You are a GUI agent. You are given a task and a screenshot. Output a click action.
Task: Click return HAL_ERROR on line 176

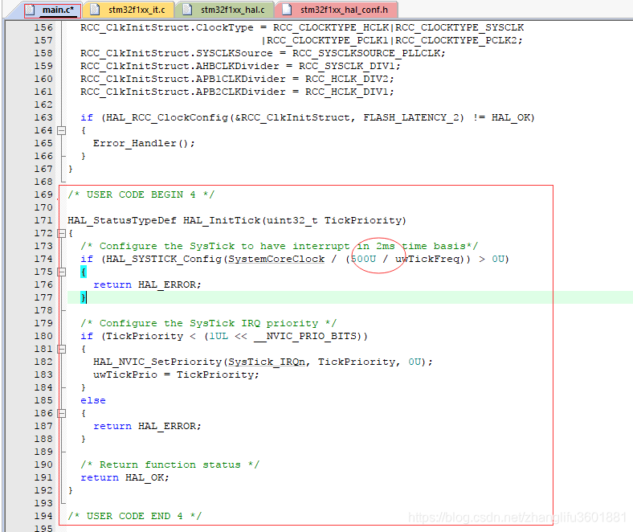tap(145, 284)
